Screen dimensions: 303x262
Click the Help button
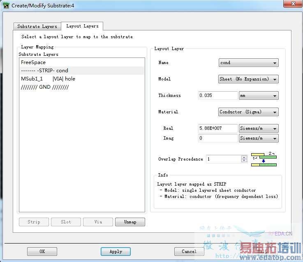[x=263, y=252]
